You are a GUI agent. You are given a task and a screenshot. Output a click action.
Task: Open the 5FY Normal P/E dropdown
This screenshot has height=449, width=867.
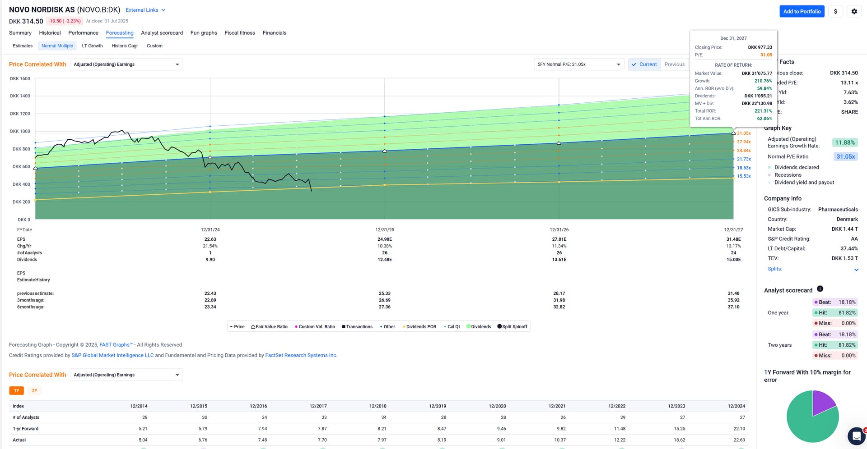[579, 64]
